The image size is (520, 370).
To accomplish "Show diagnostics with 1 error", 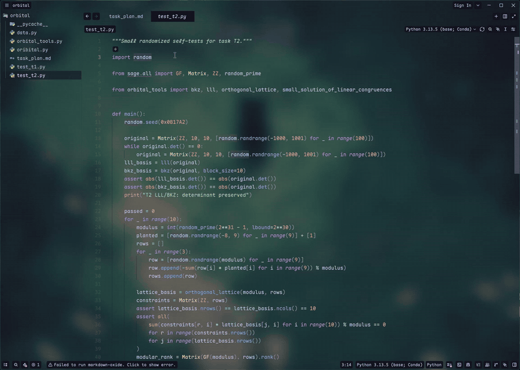I will (36, 365).
